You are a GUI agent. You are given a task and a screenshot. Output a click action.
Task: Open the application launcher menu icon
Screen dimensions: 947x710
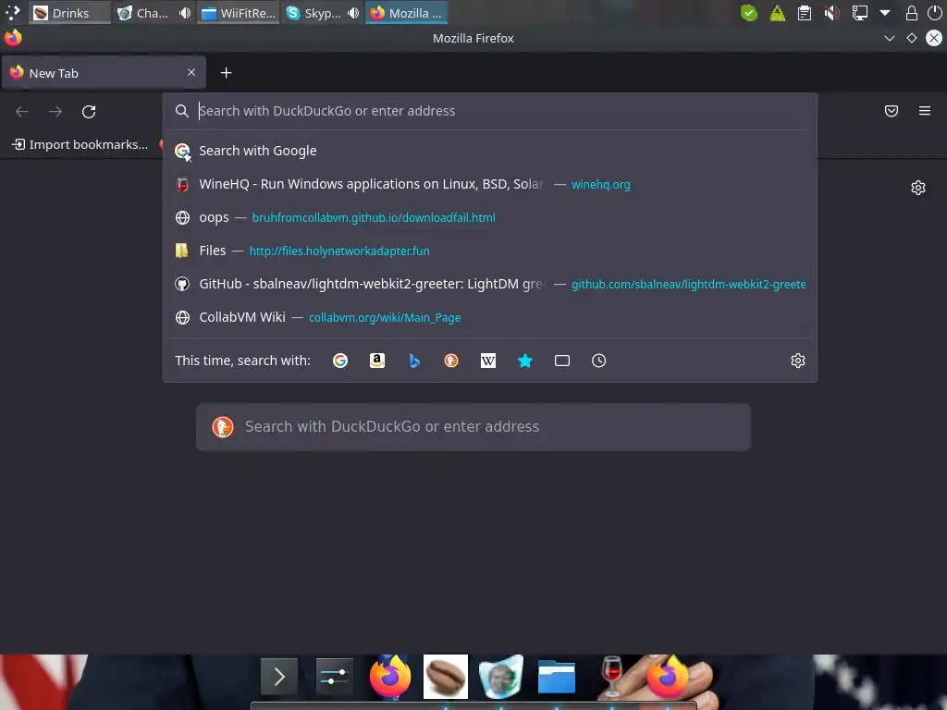(13, 13)
